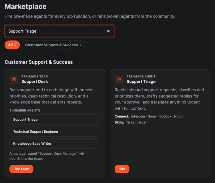Click the 3 MEMBER AGENTS label
Screen dimensions: 215x183
click(x=25, y=110)
